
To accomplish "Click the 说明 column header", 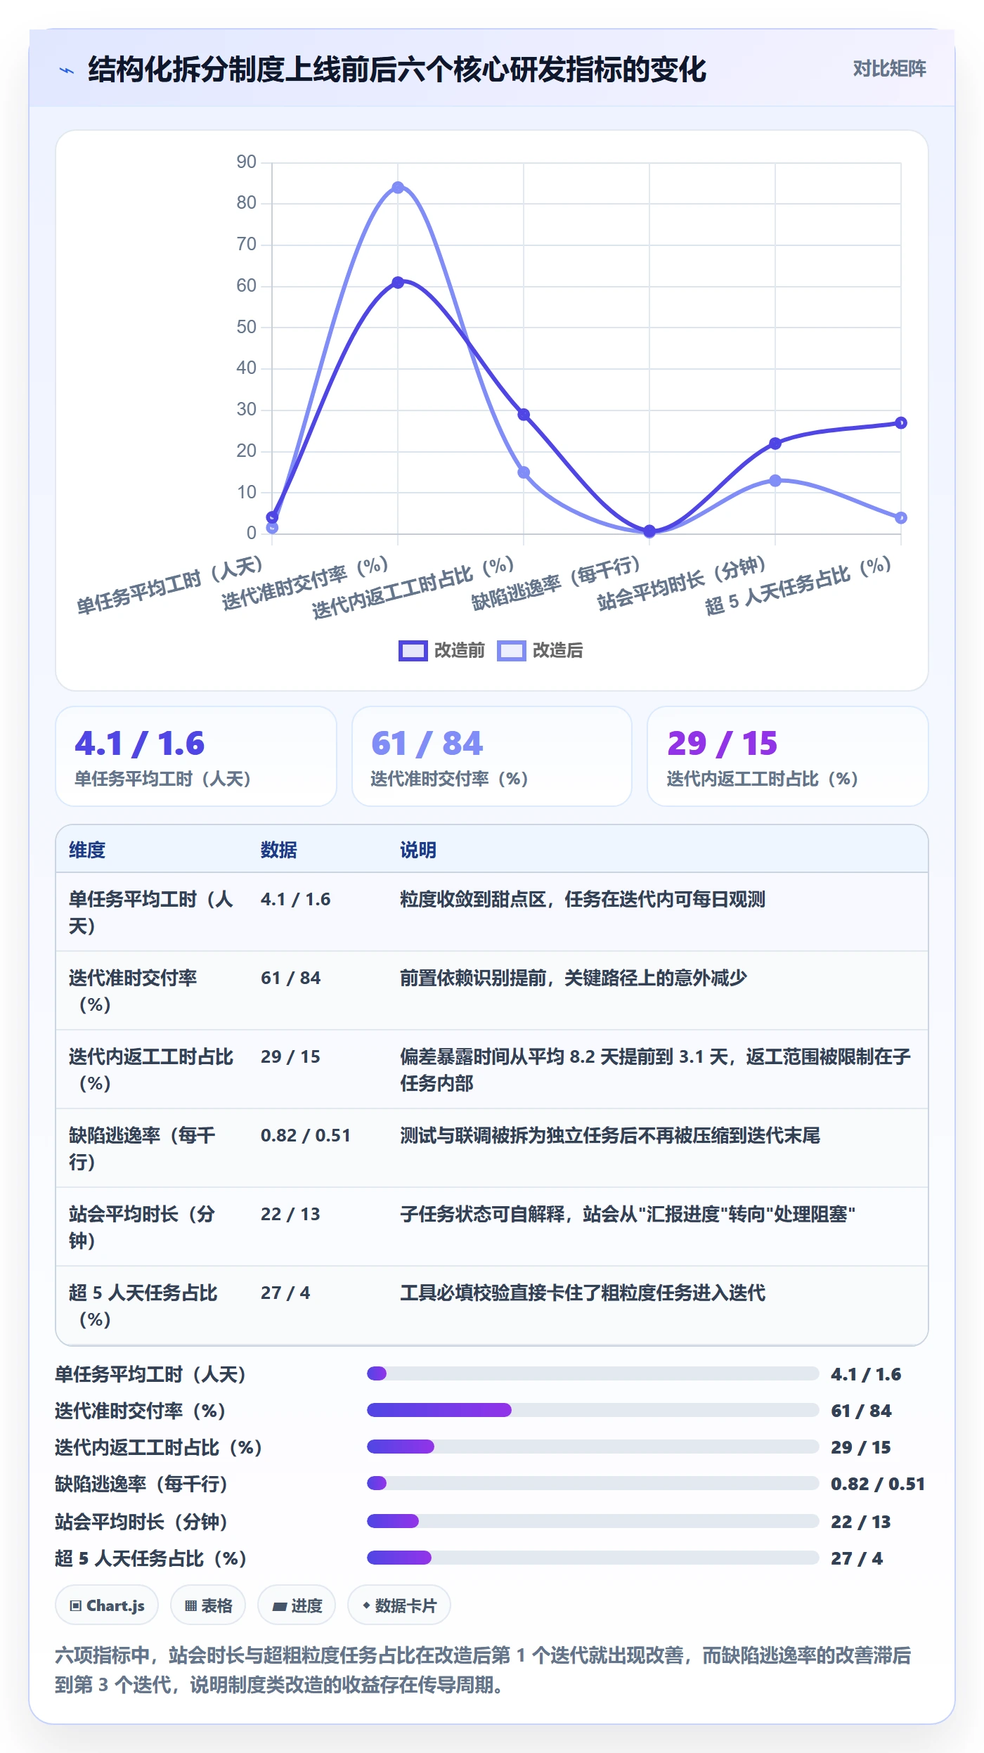I will [x=418, y=850].
